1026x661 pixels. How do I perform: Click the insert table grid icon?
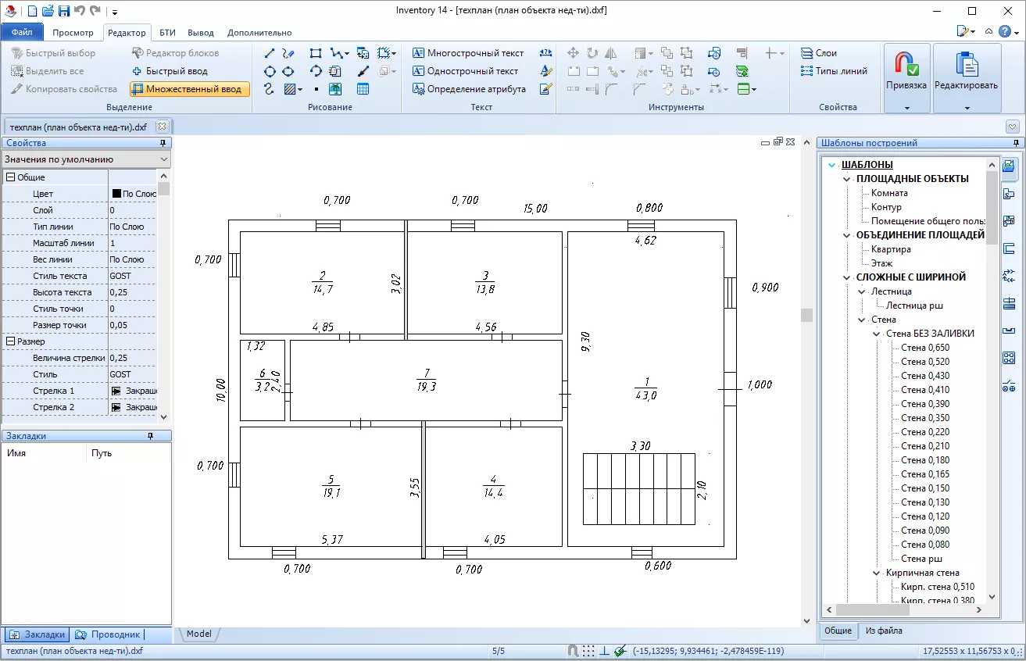click(x=363, y=89)
